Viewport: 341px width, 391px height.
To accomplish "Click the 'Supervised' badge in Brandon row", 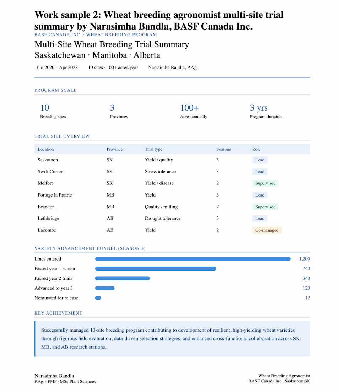I will [x=265, y=207].
